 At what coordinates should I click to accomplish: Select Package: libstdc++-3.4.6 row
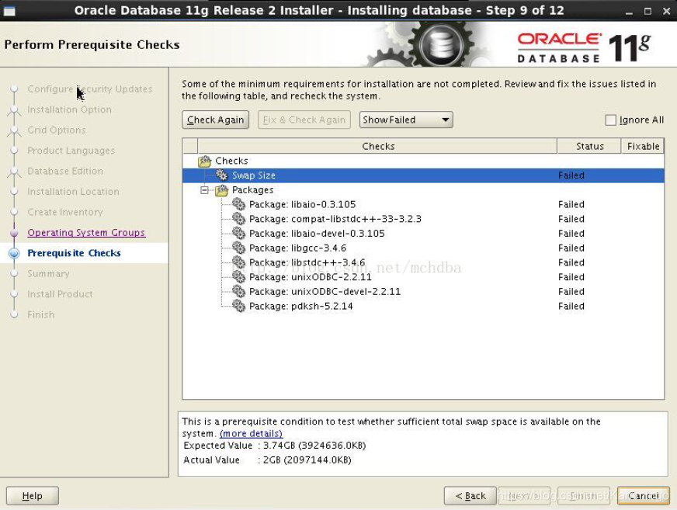(423, 262)
